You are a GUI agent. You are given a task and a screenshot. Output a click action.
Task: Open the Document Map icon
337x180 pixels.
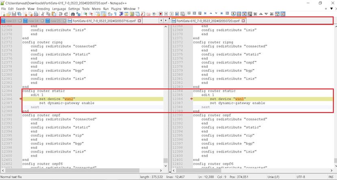click(132, 14)
